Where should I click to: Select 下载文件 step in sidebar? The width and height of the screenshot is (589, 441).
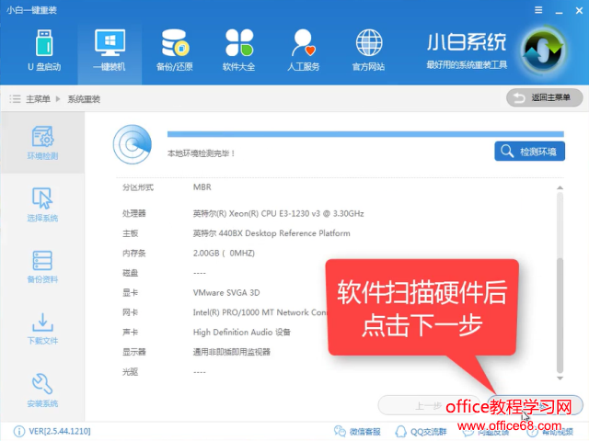tap(42, 329)
